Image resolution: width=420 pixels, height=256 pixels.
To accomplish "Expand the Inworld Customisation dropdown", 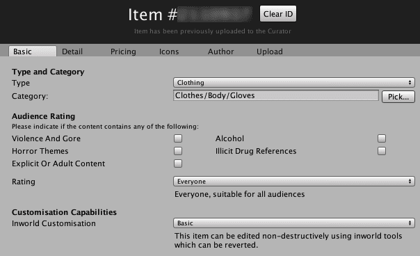I will (x=294, y=223).
